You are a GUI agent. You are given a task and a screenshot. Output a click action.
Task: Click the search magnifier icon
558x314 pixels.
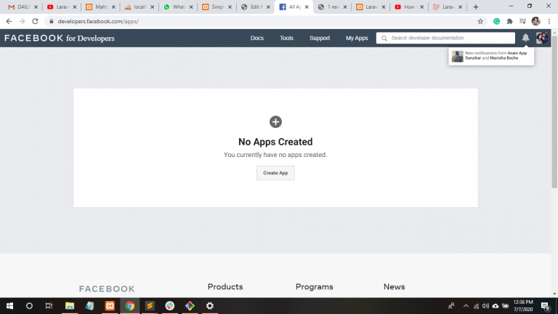[x=384, y=38]
